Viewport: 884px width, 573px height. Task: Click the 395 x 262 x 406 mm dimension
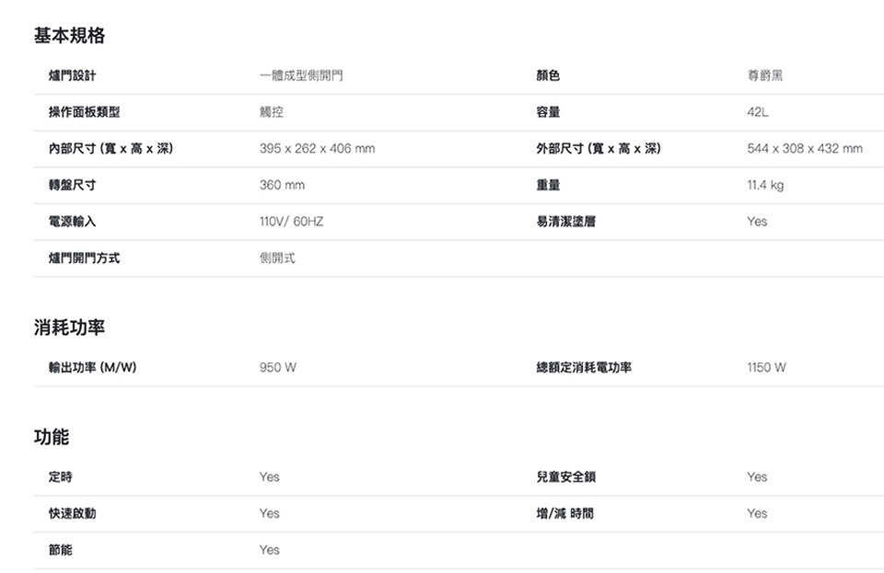[317, 149]
